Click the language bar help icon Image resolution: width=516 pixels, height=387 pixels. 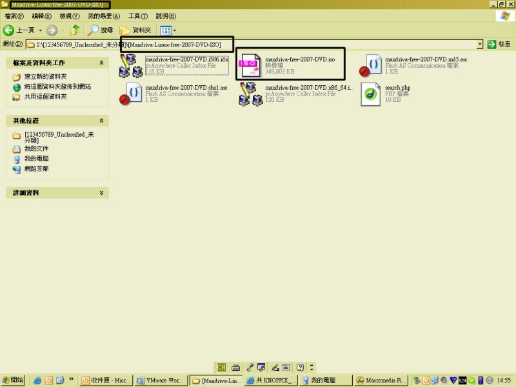pos(300,367)
